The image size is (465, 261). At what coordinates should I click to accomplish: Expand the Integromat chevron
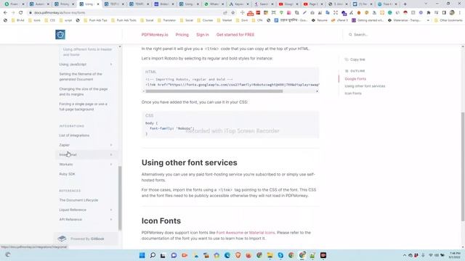[x=111, y=154]
